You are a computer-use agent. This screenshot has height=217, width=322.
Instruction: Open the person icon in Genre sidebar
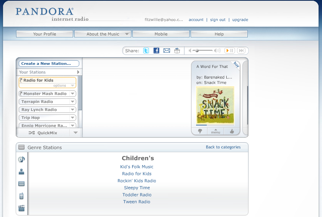coord(21,172)
